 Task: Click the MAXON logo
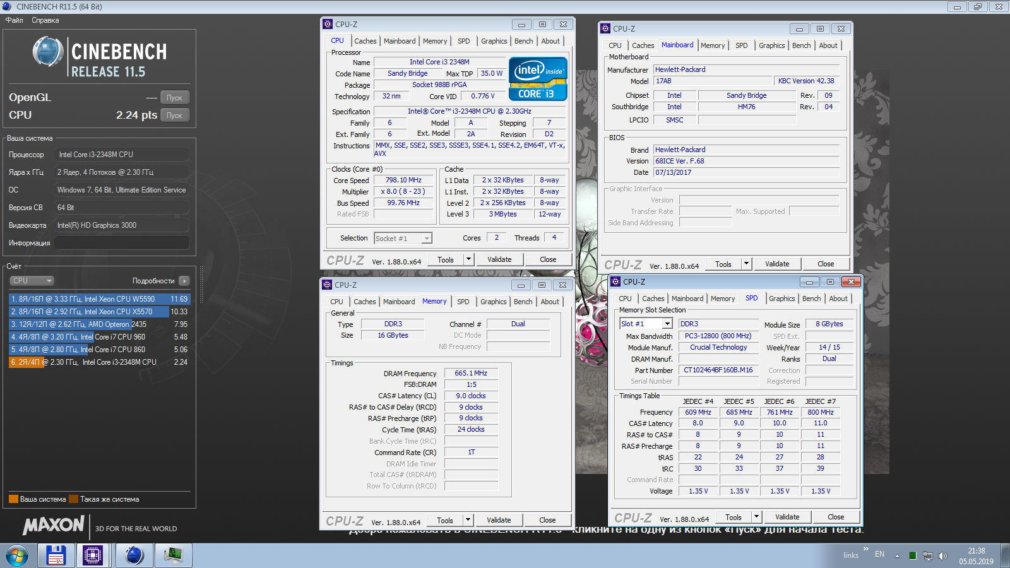tap(54, 525)
